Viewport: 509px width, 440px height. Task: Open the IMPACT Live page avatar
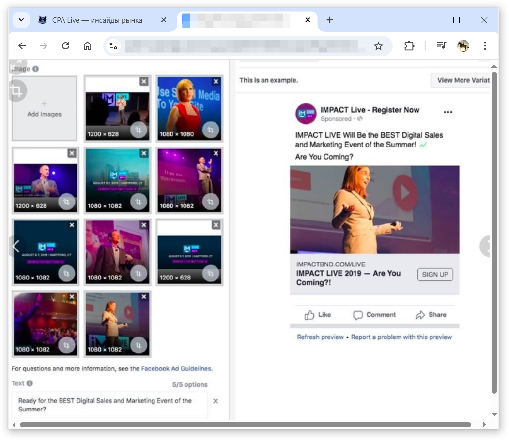[x=306, y=114]
